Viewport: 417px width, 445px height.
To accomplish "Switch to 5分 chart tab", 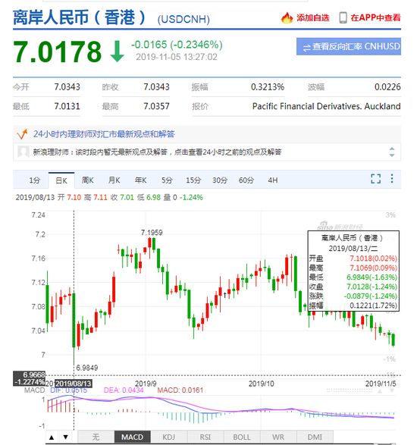I will (x=167, y=180).
